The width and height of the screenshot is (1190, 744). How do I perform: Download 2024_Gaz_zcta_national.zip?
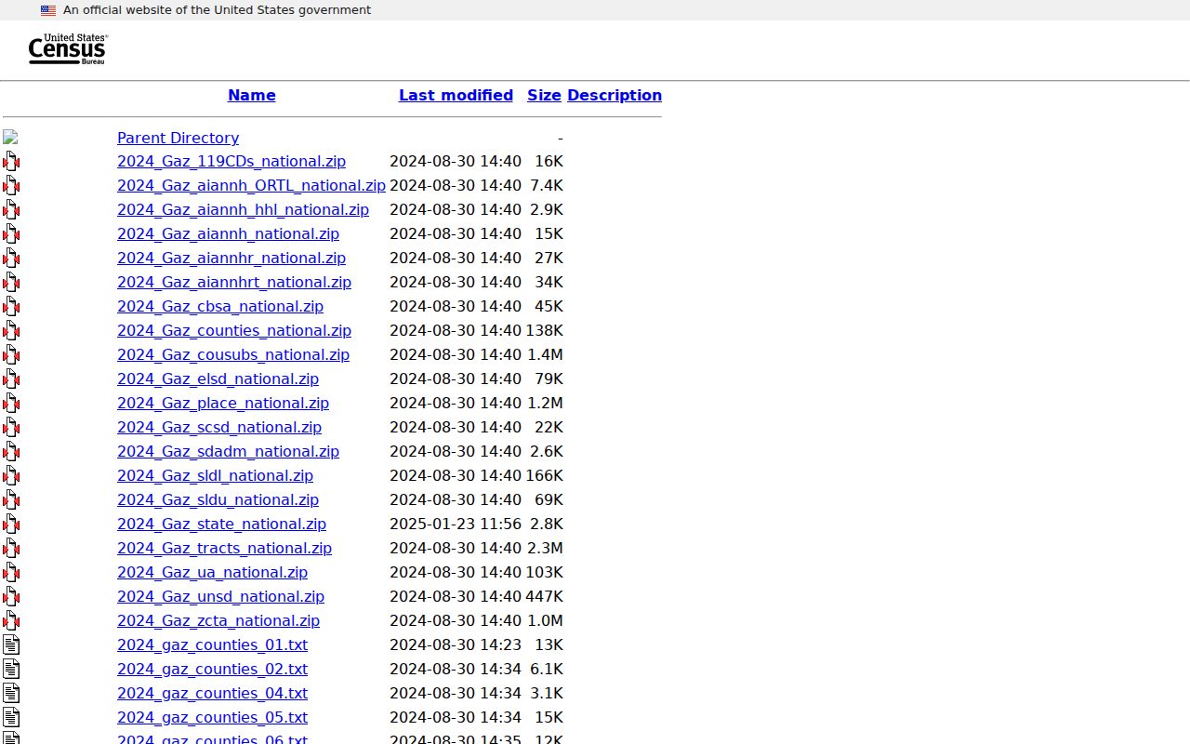(218, 621)
